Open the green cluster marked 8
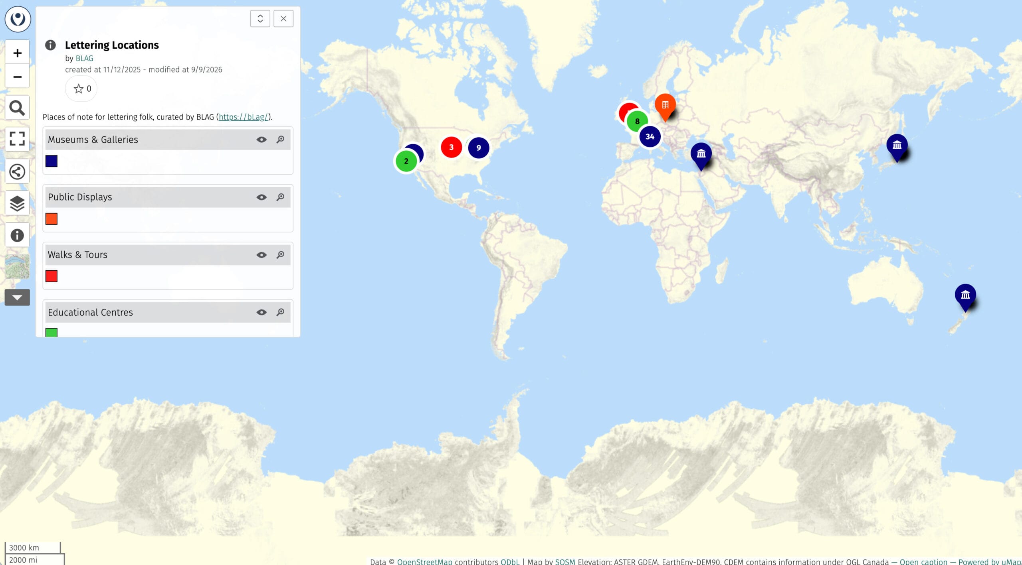 637,121
